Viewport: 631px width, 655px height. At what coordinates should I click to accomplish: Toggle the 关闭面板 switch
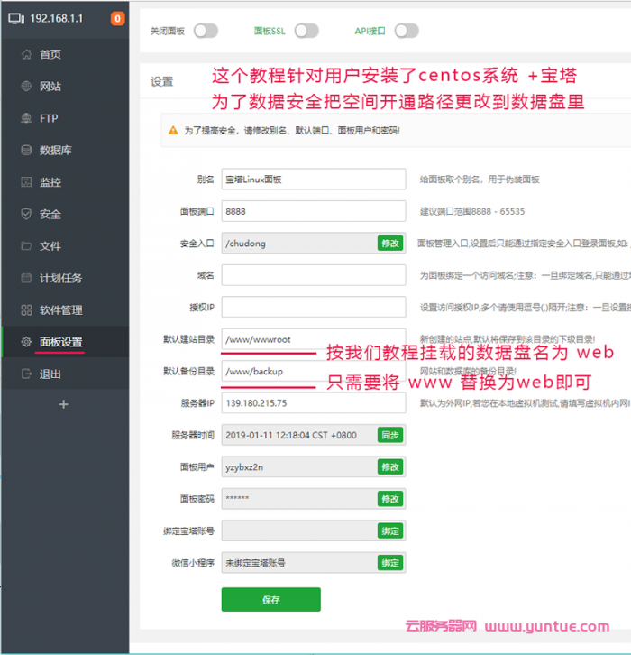pyautogui.click(x=206, y=31)
